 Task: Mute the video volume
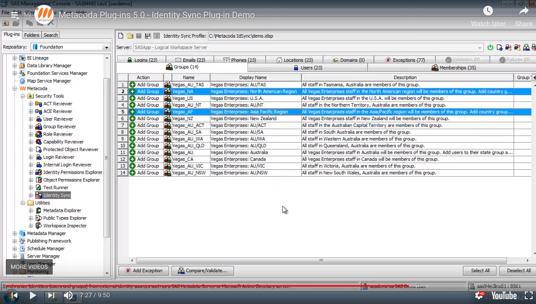click(68, 295)
